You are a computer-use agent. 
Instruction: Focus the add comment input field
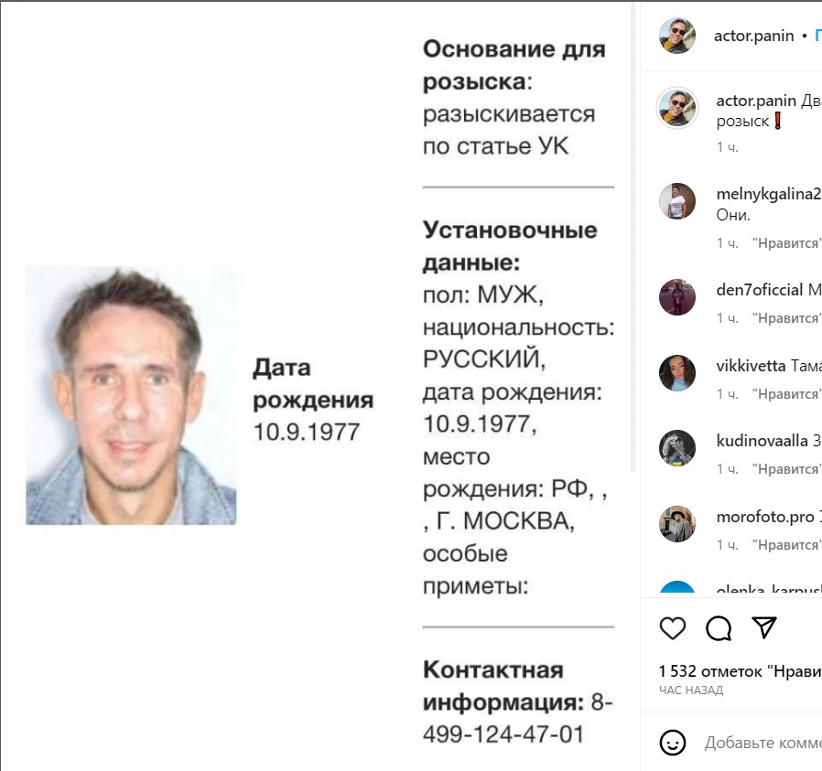[763, 743]
